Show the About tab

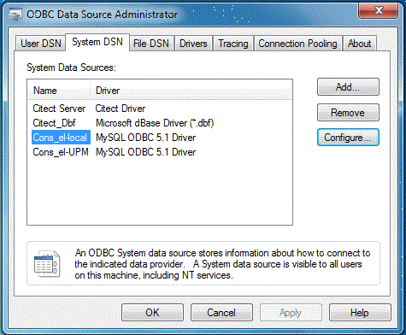[x=360, y=44]
